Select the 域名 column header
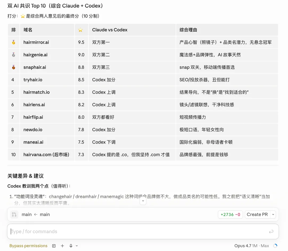The image size is (288, 251). click(x=28, y=30)
